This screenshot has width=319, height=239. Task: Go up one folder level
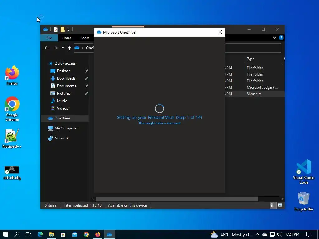69,48
